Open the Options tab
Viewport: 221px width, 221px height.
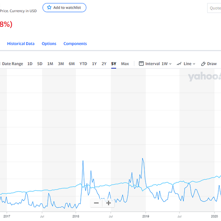click(x=49, y=44)
